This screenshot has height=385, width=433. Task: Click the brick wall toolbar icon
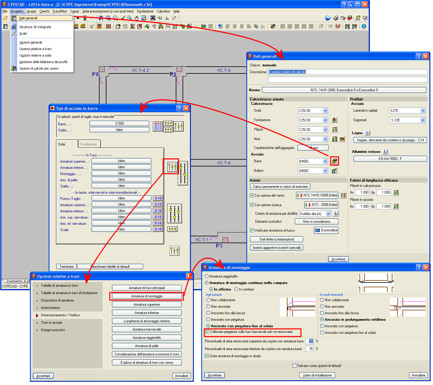click(108, 26)
